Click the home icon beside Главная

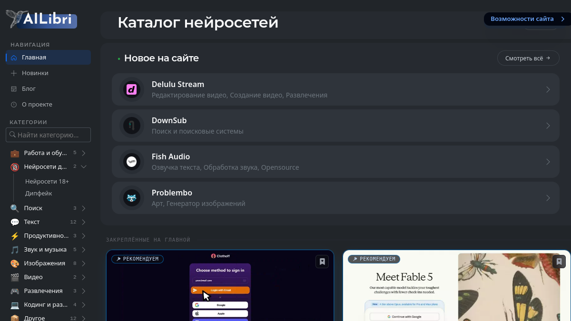14,58
